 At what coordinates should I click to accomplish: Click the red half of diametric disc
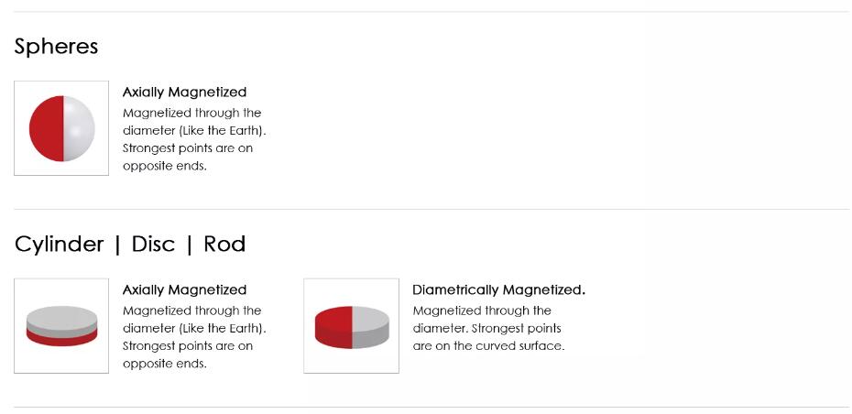[333, 327]
